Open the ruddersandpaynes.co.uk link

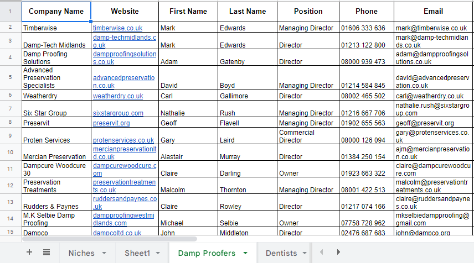[x=125, y=203]
